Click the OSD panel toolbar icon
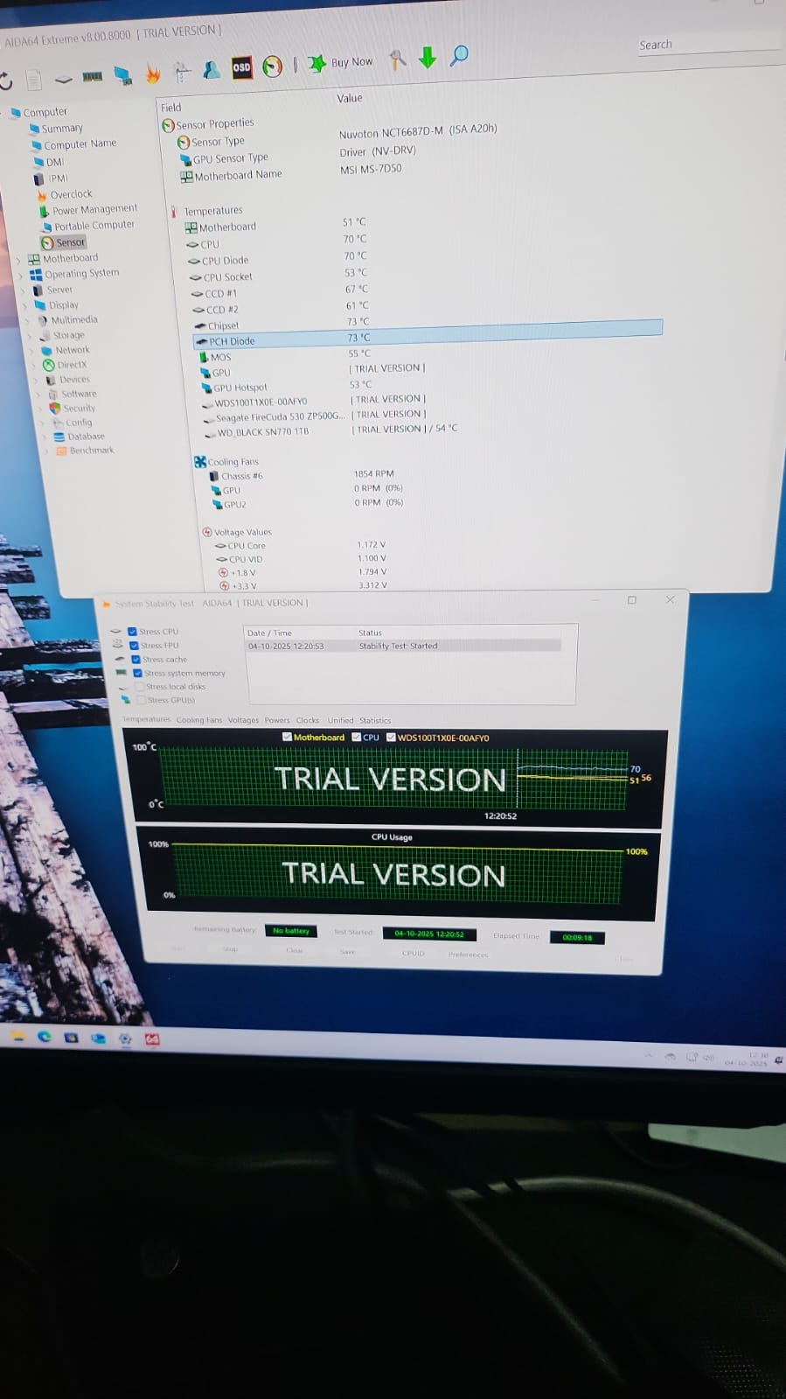786x1399 pixels. click(241, 67)
